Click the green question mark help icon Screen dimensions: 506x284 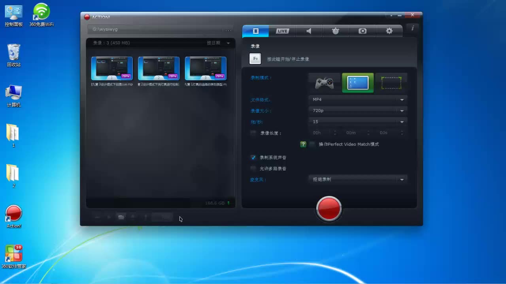pos(303,144)
